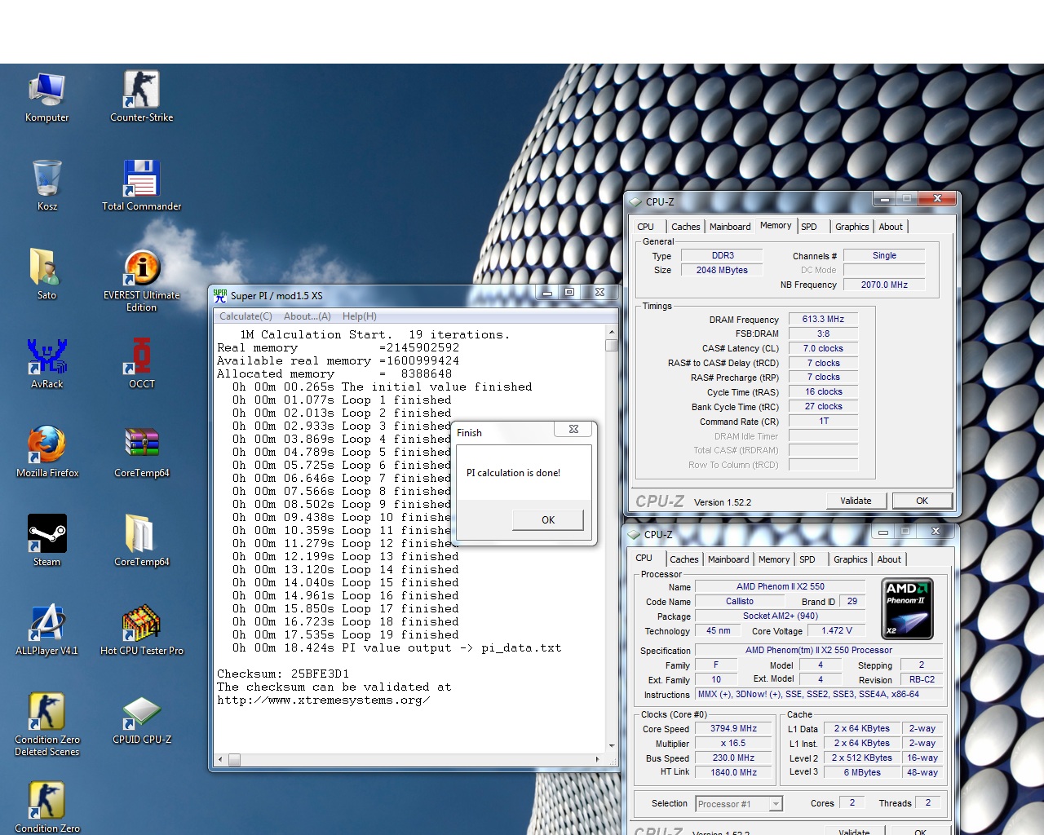Launch Mozilla Firefox from desktop

coord(46,446)
